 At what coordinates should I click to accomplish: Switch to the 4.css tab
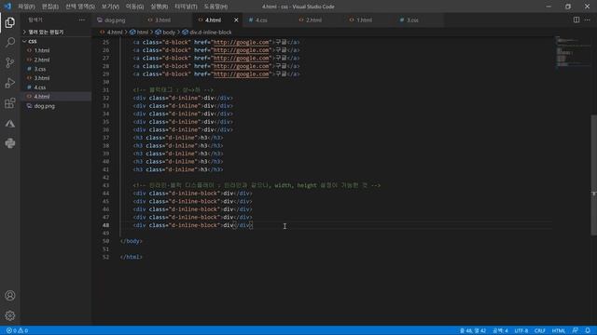click(x=261, y=20)
